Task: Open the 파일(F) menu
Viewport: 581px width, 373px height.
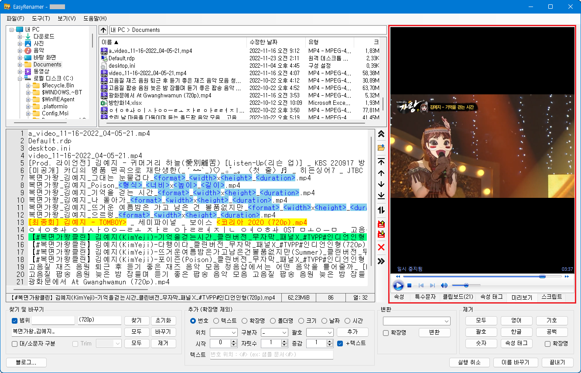Action: pos(15,18)
